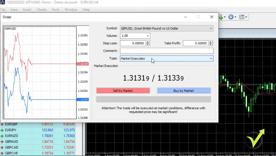276x156 pixels.
Task: Increase Take Profit with up arrow
Action: click(211, 42)
